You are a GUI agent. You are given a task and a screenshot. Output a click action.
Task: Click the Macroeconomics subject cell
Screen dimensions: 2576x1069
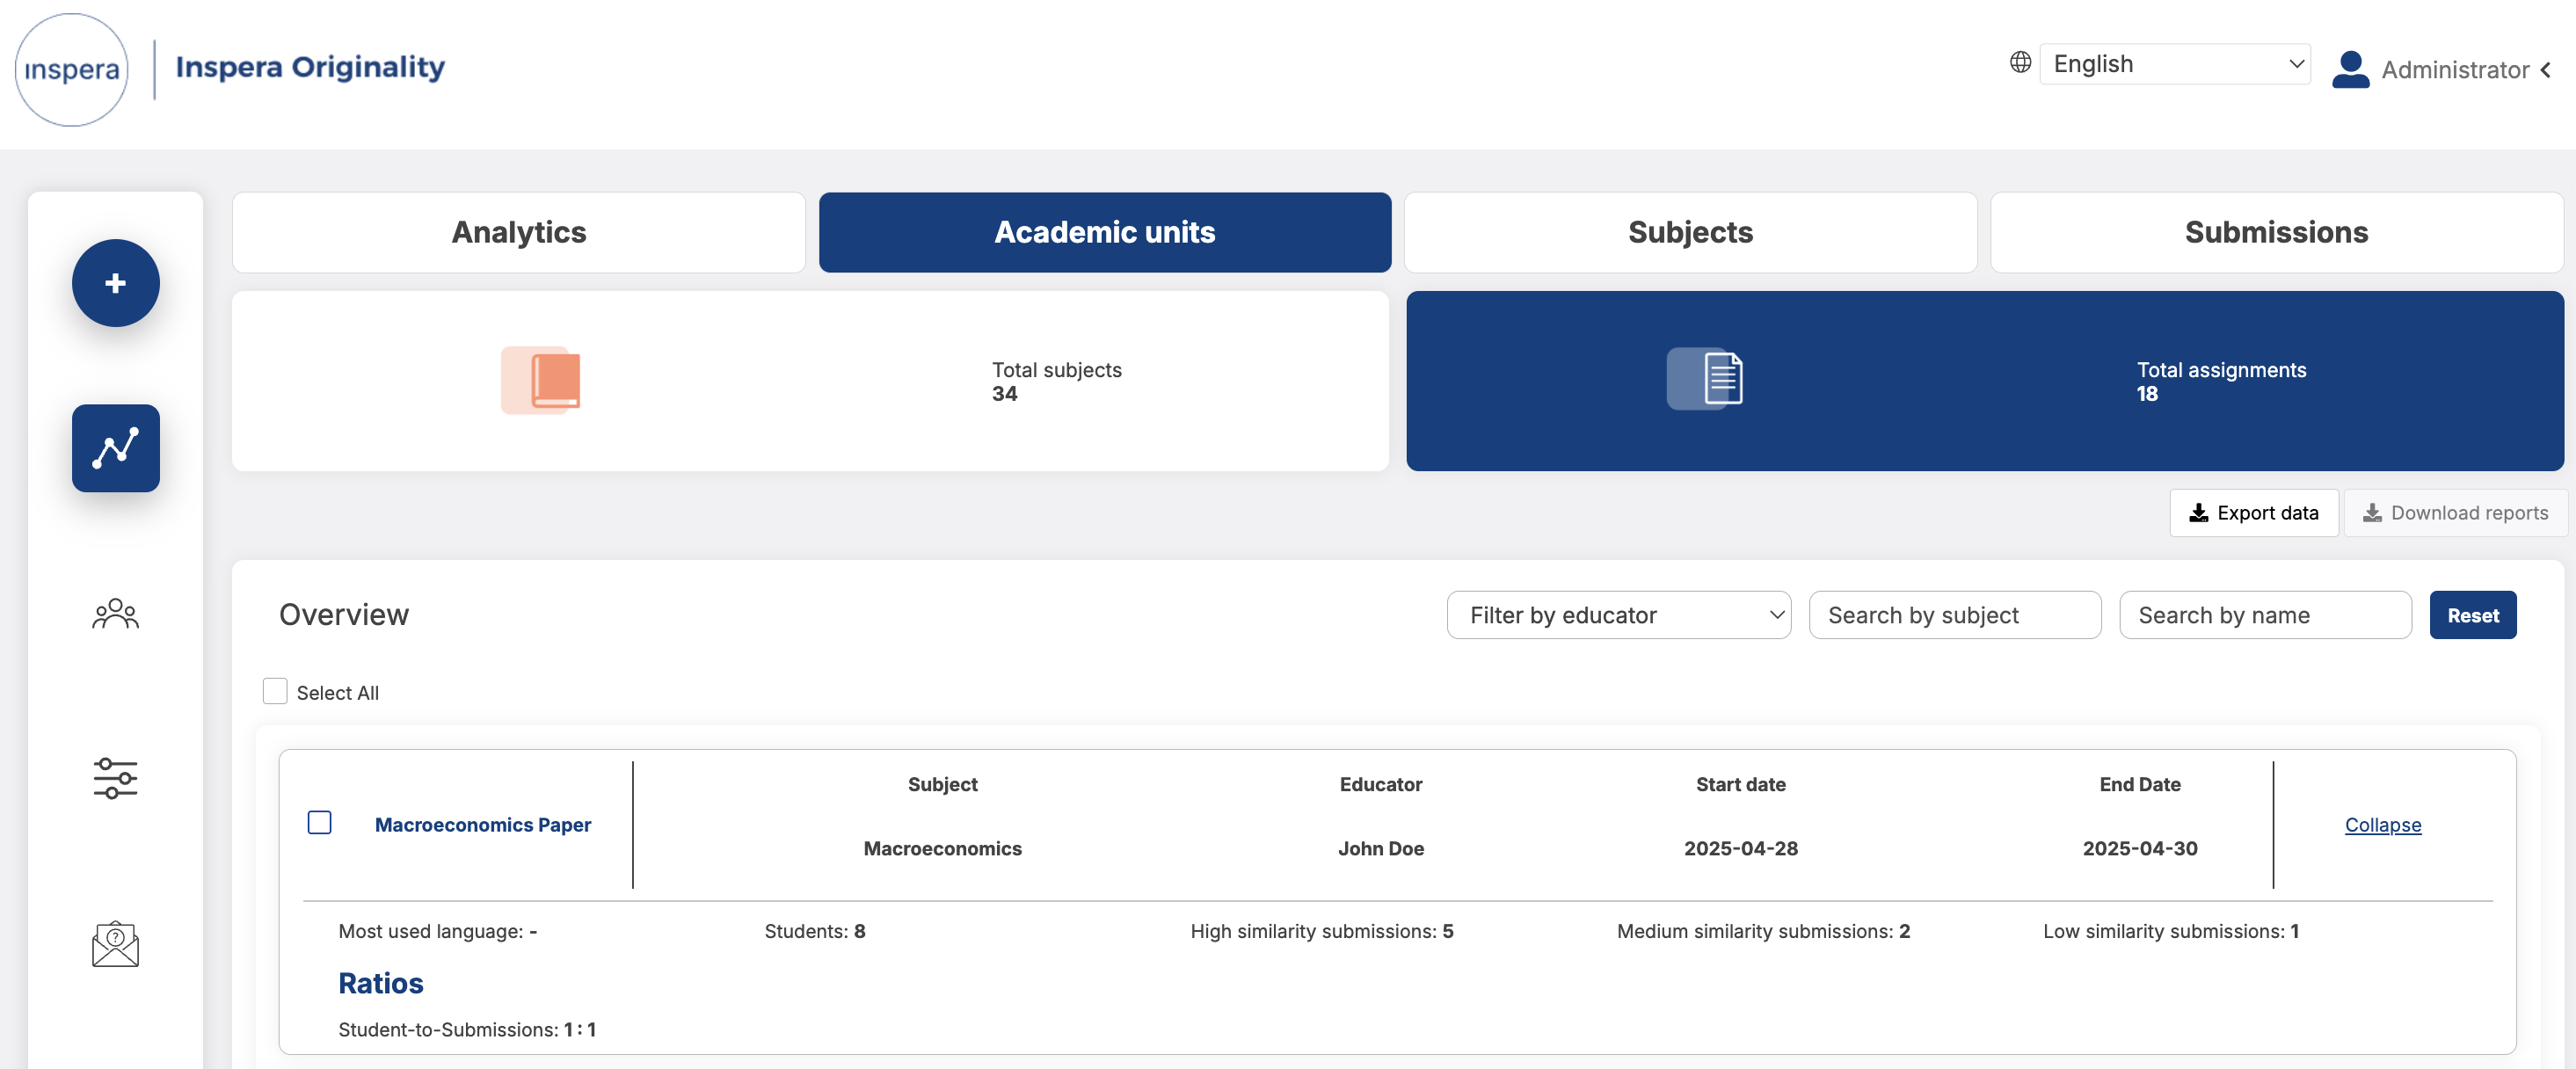click(942, 849)
